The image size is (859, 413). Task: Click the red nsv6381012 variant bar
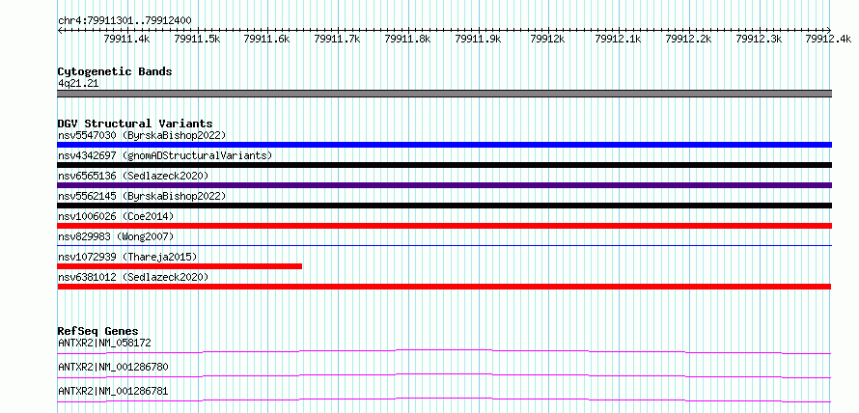444,287
